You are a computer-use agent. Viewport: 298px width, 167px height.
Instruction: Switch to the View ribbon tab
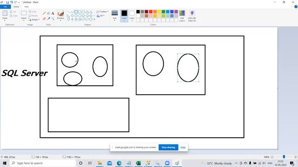point(27,6)
